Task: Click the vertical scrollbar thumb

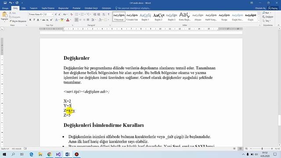Action: (279, 120)
